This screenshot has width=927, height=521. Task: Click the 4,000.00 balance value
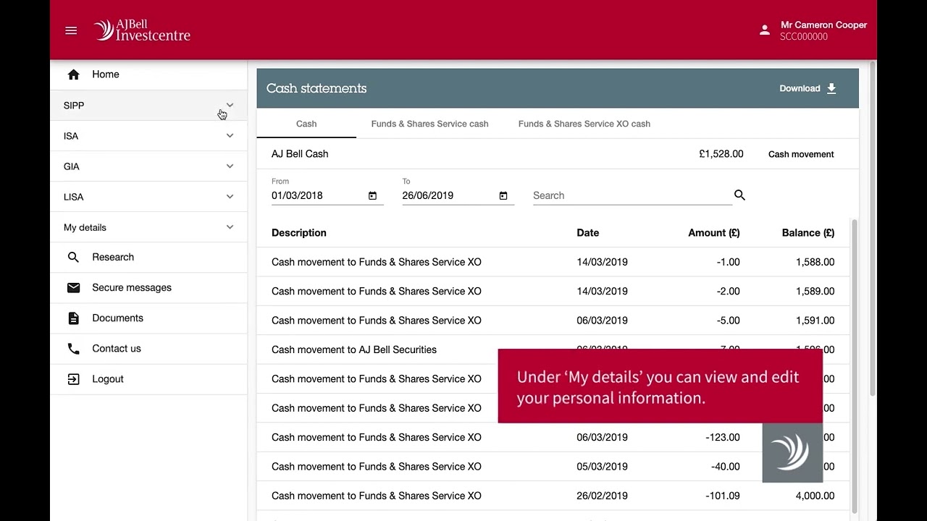[x=815, y=496]
